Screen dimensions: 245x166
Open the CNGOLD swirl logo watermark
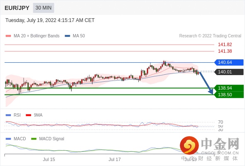[x=189, y=145]
